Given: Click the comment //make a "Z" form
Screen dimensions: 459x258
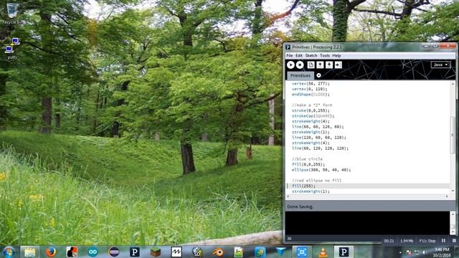Looking at the screenshot, I should [x=312, y=105].
